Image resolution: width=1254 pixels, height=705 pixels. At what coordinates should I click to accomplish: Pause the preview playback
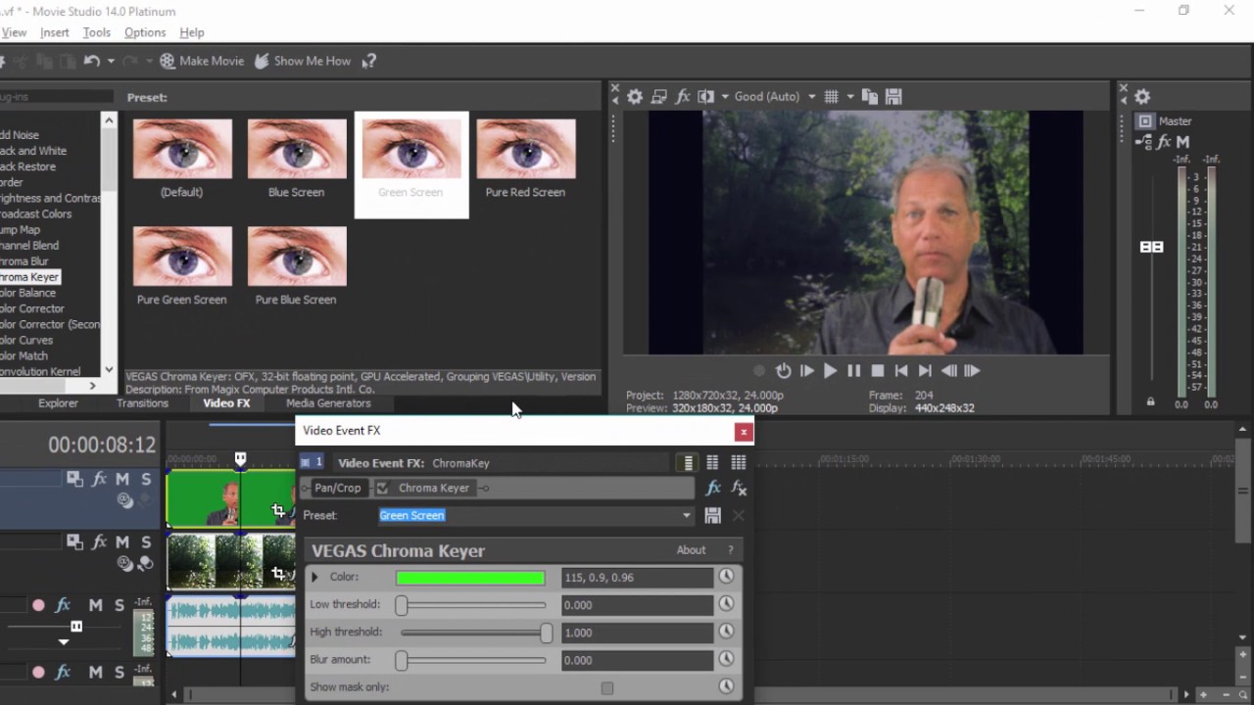pos(854,371)
